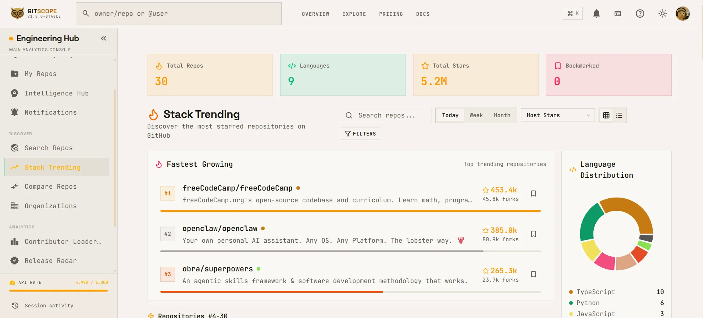Open the Explore nav link

(354, 14)
